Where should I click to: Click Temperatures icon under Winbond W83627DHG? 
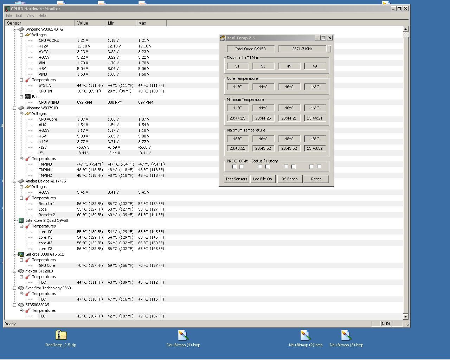coord(28,80)
